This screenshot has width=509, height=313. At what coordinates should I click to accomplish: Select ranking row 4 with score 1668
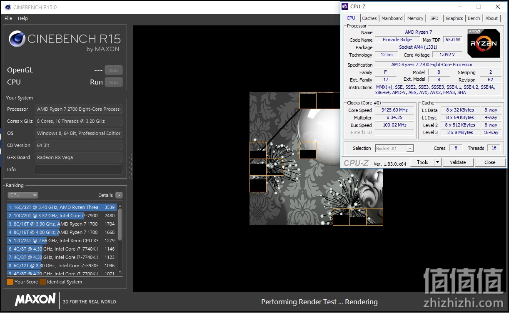[62, 232]
